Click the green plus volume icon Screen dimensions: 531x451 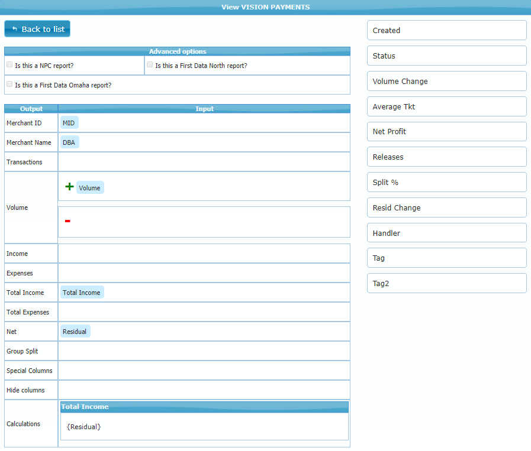point(69,187)
